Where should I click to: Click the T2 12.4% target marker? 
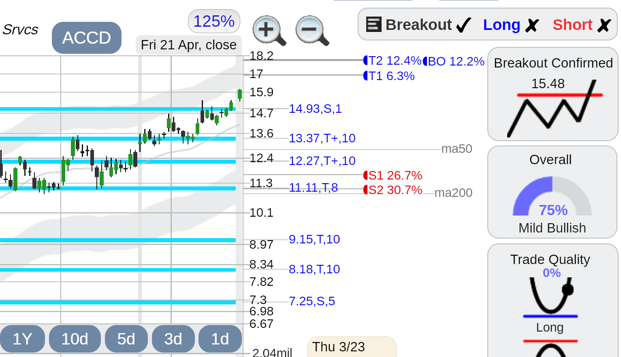pos(393,61)
